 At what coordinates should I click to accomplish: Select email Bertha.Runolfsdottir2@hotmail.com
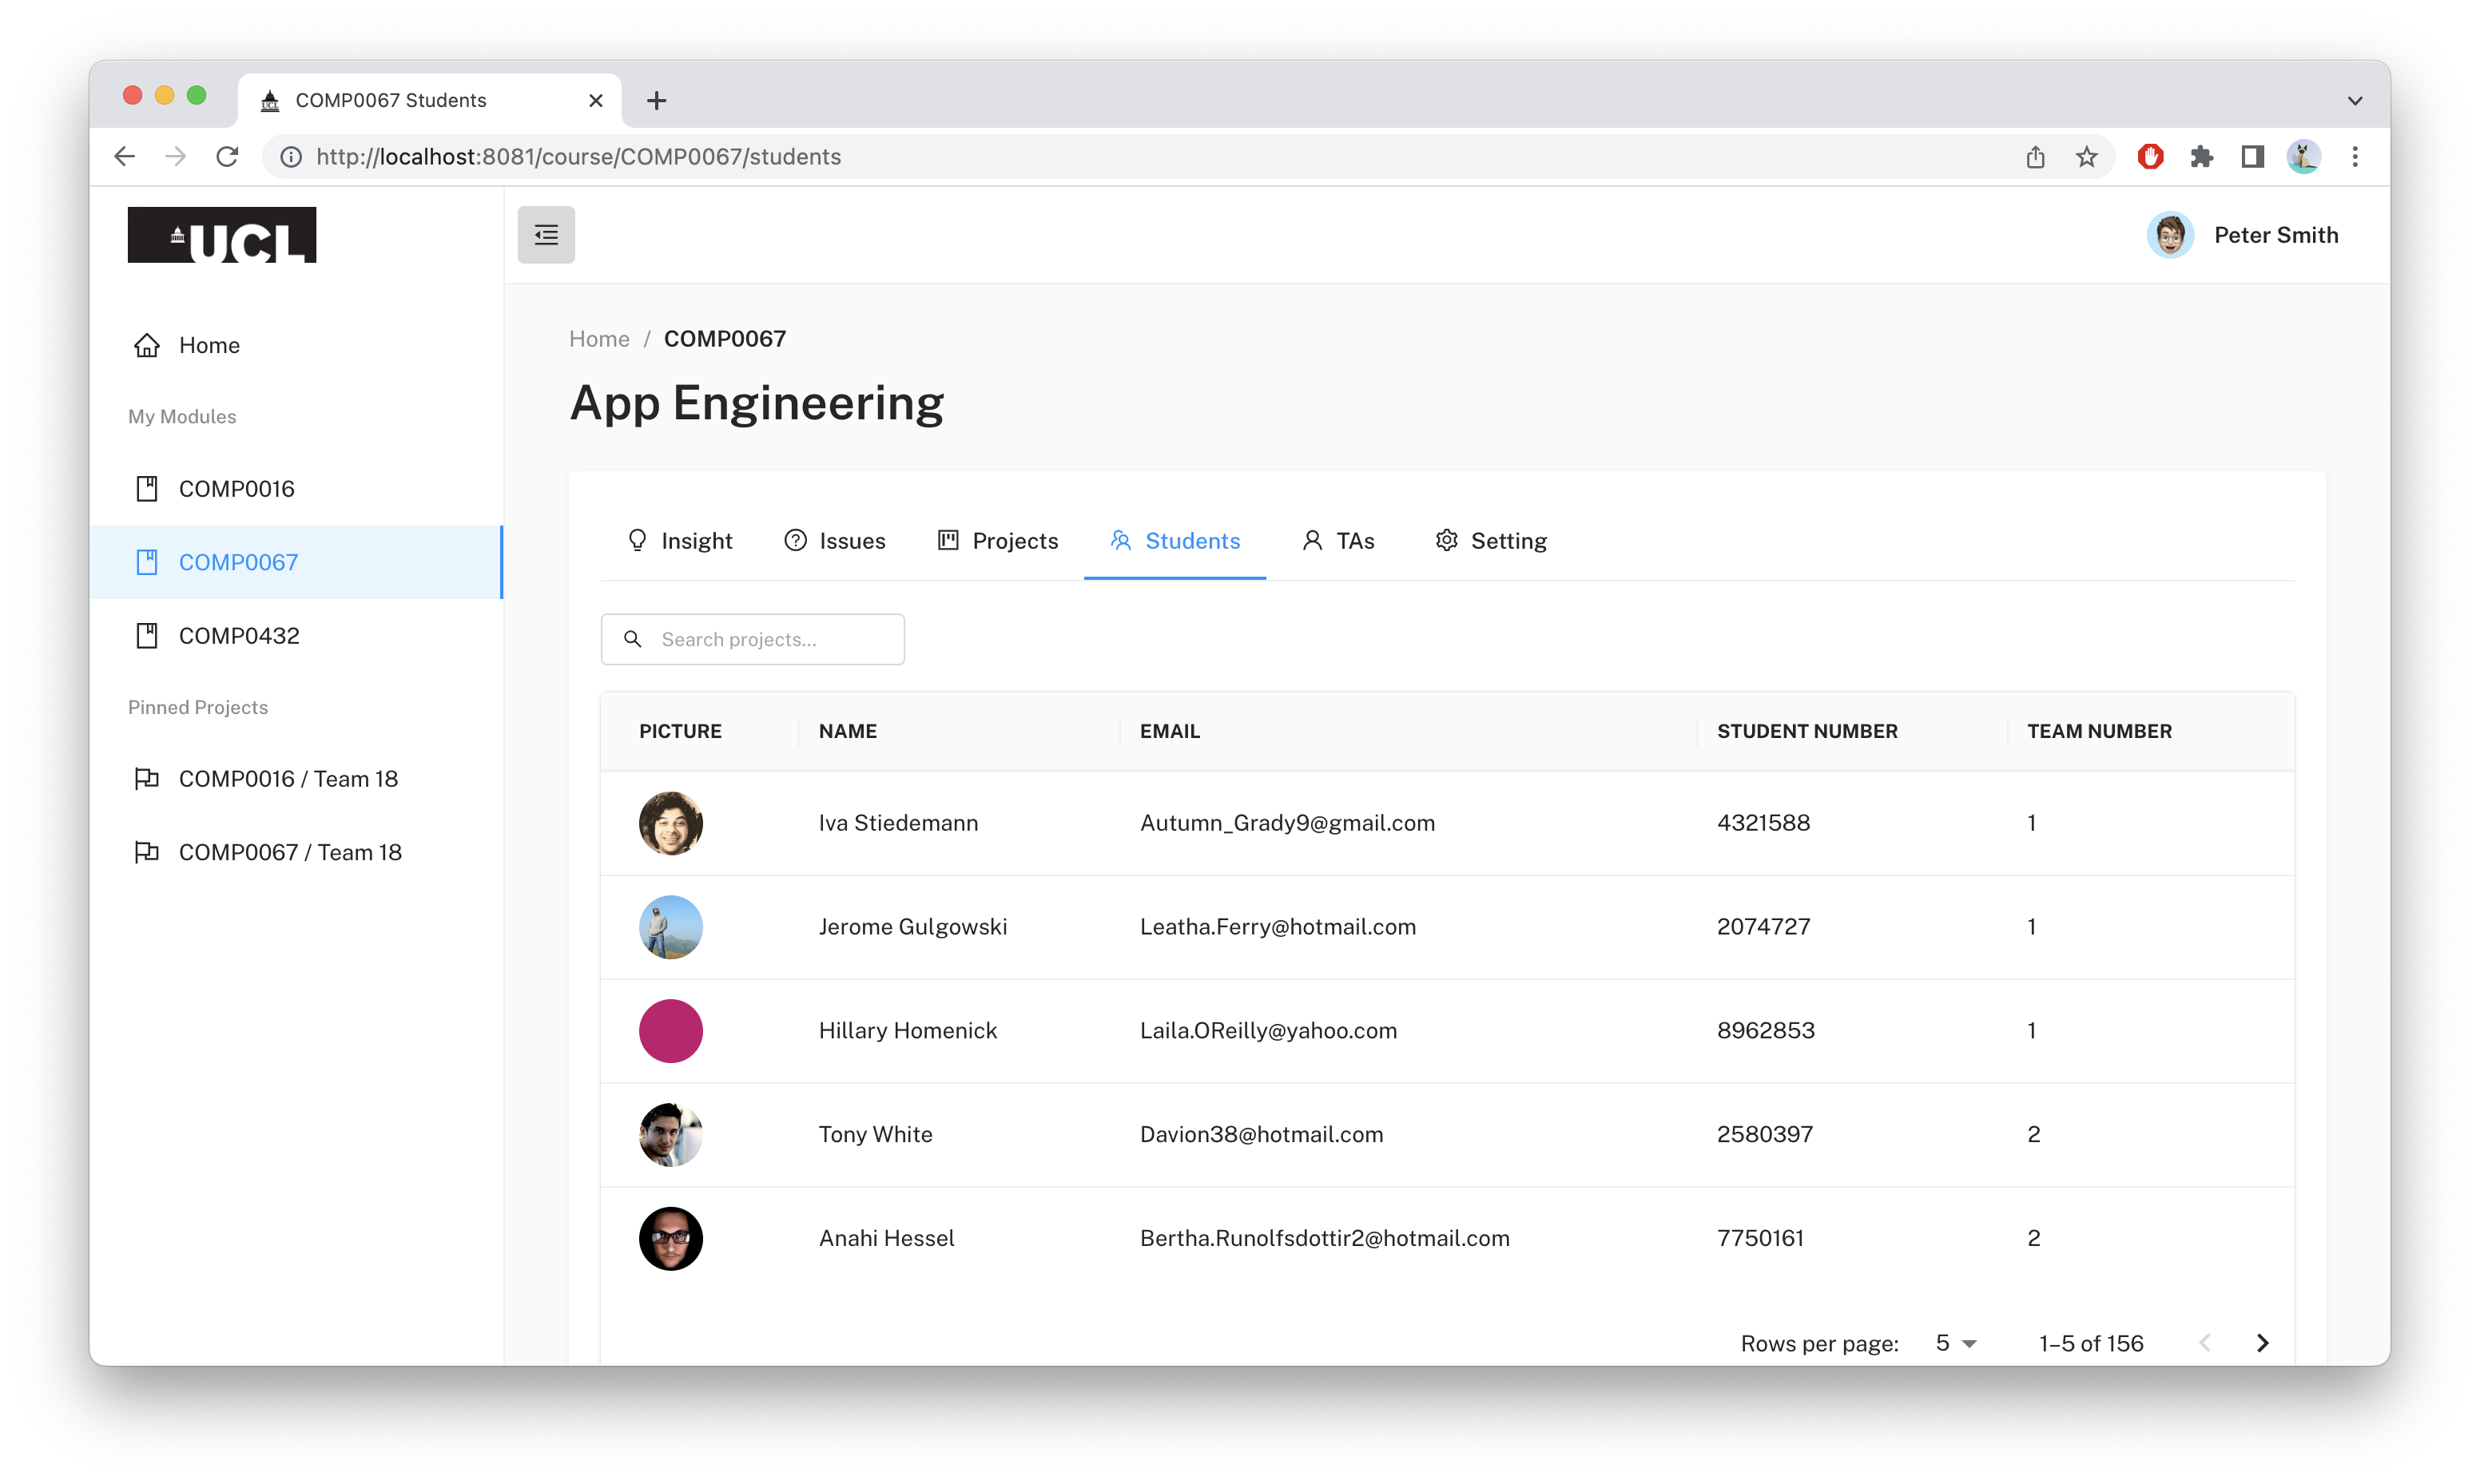click(1325, 1238)
